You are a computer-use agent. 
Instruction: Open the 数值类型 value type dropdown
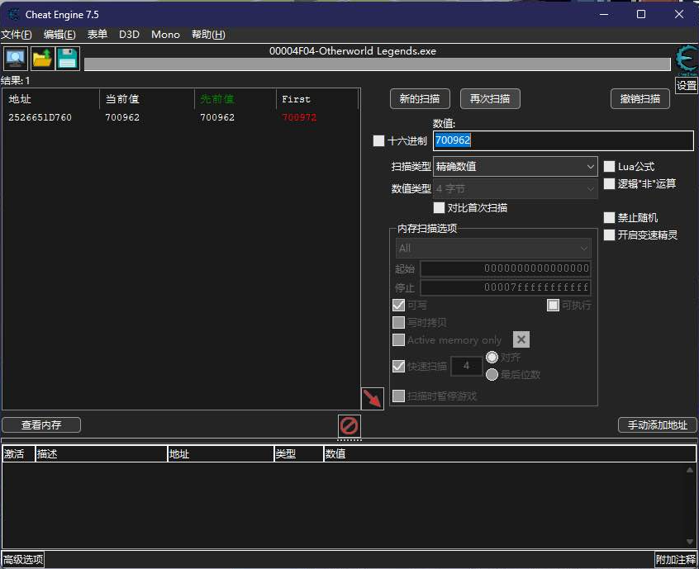[x=516, y=188]
